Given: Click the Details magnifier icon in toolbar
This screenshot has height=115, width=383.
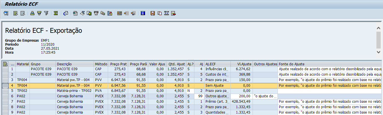Looking at the screenshot, I should pos(6,13).
